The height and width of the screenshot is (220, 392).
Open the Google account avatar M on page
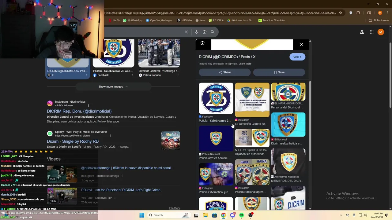point(381,32)
